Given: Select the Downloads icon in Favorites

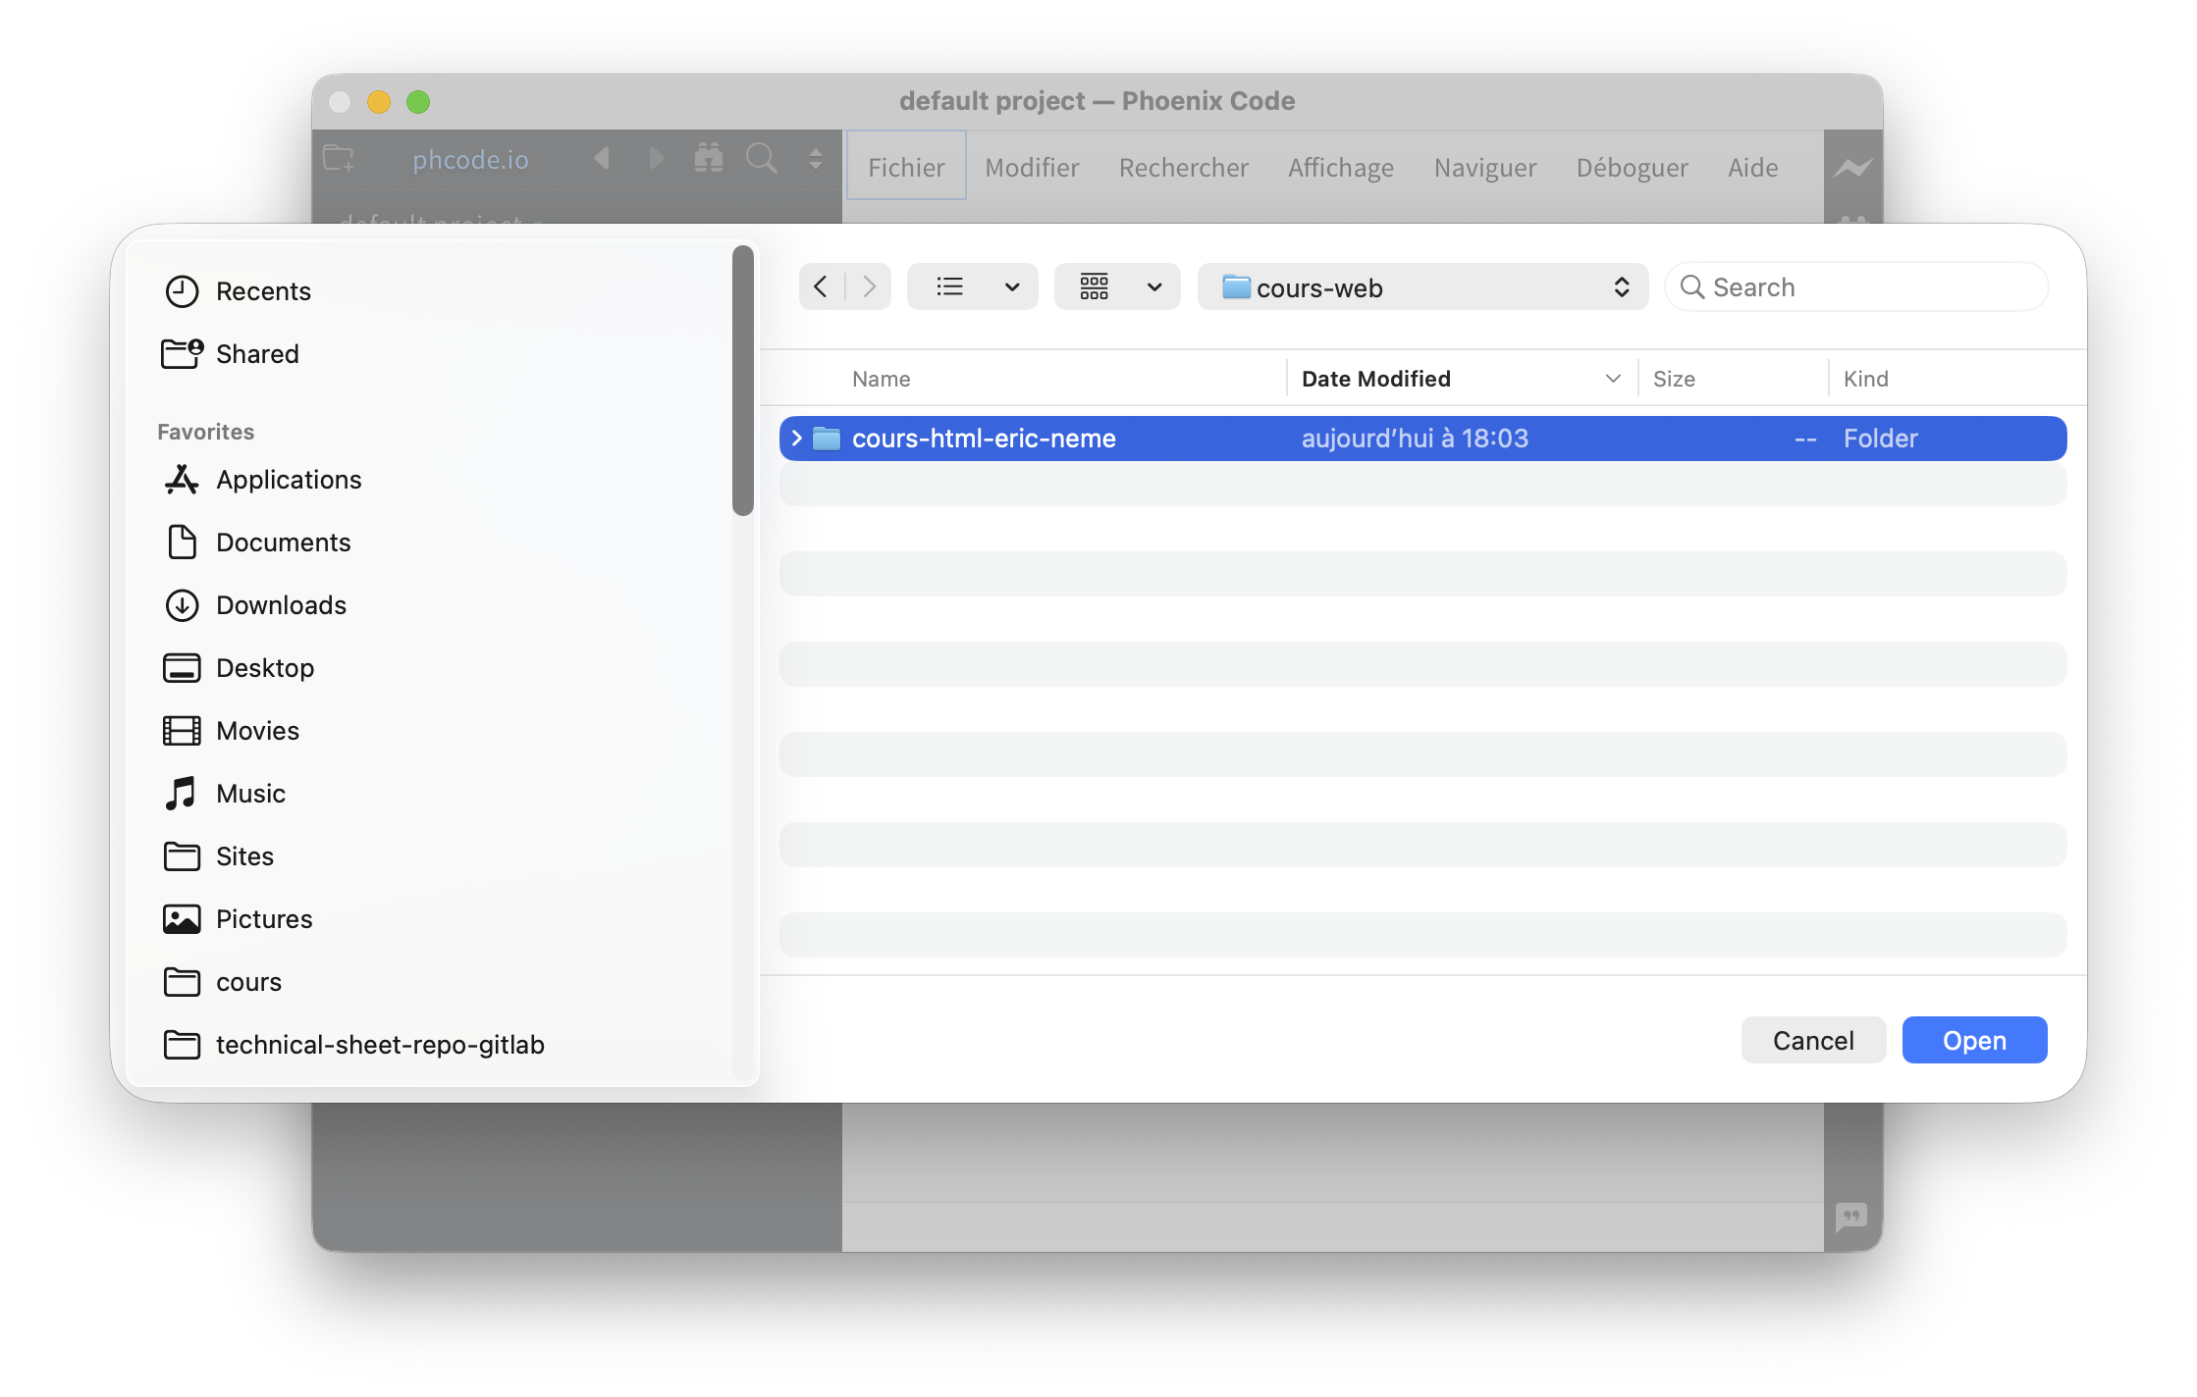Looking at the screenshot, I should point(182,605).
